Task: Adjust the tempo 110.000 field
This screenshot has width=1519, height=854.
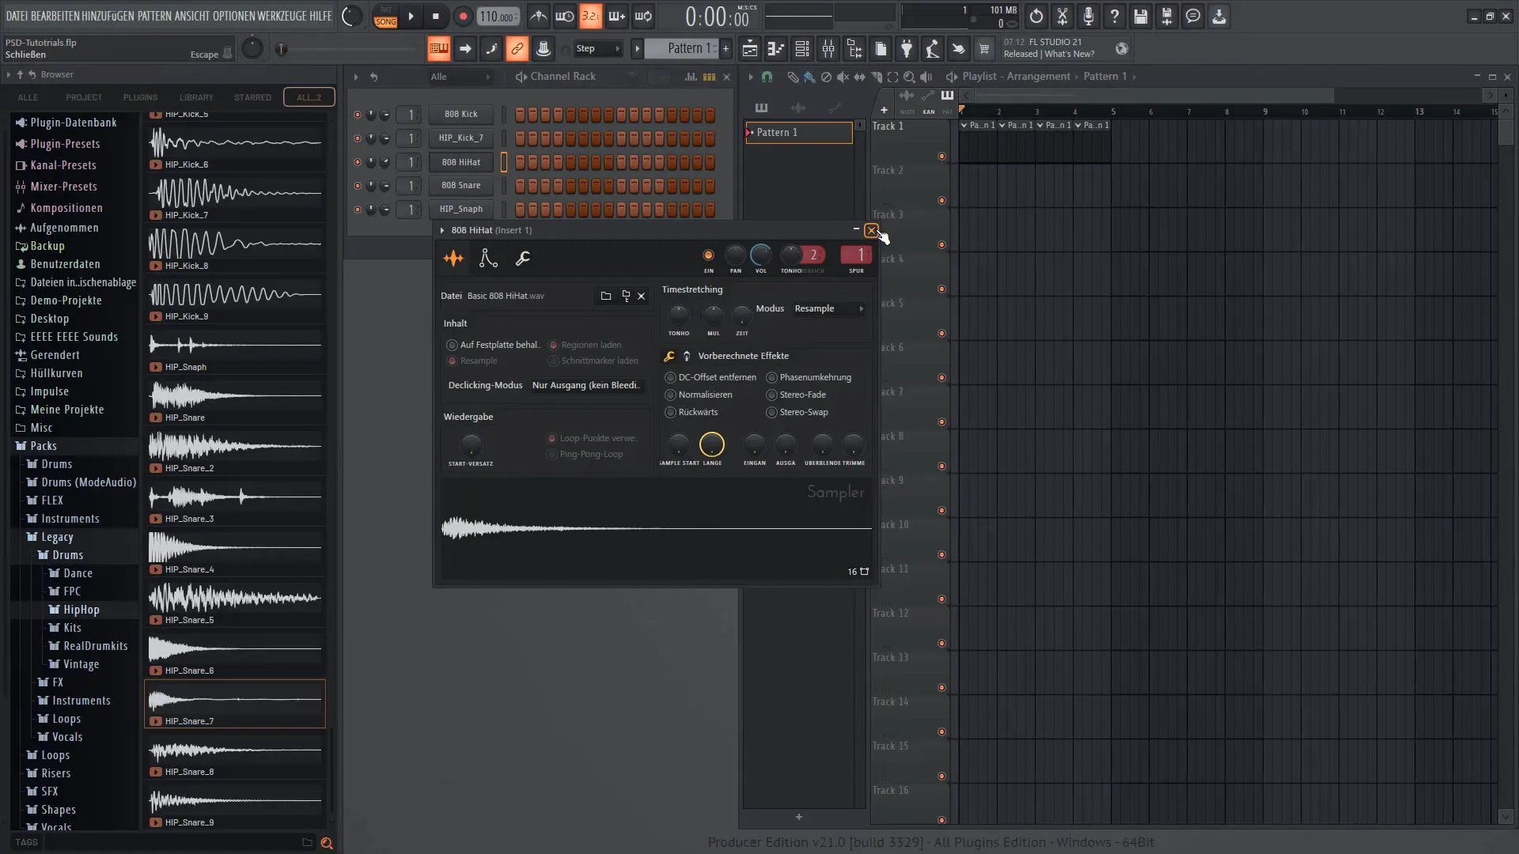Action: click(x=498, y=17)
